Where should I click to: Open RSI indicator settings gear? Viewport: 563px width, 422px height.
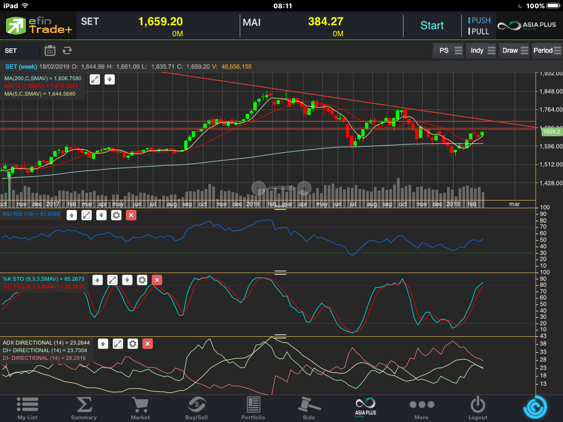[116, 215]
